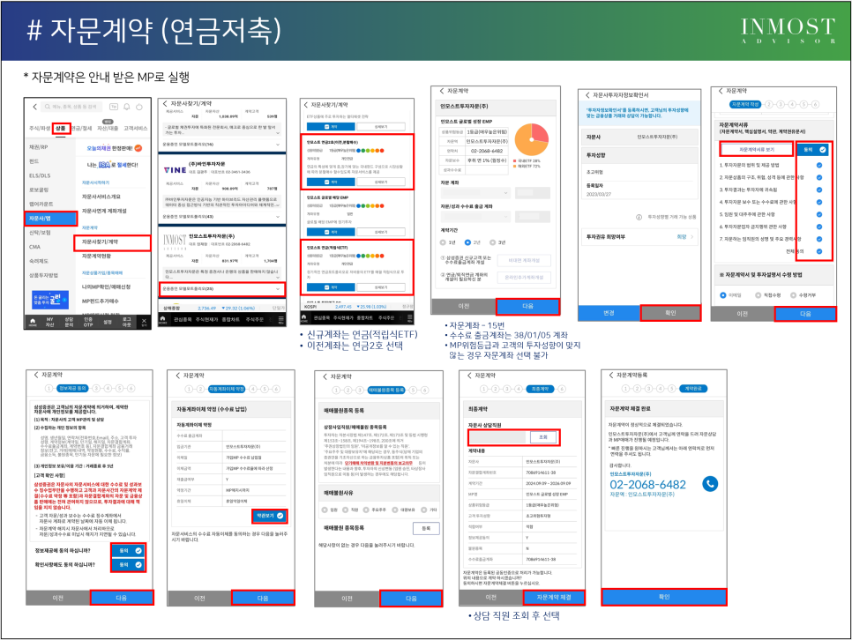Tap the home icon in the menu's bottom bar
The height and width of the screenshot is (640, 852).
click(33, 322)
